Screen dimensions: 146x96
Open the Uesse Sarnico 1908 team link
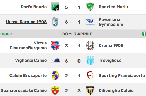click(26, 22)
